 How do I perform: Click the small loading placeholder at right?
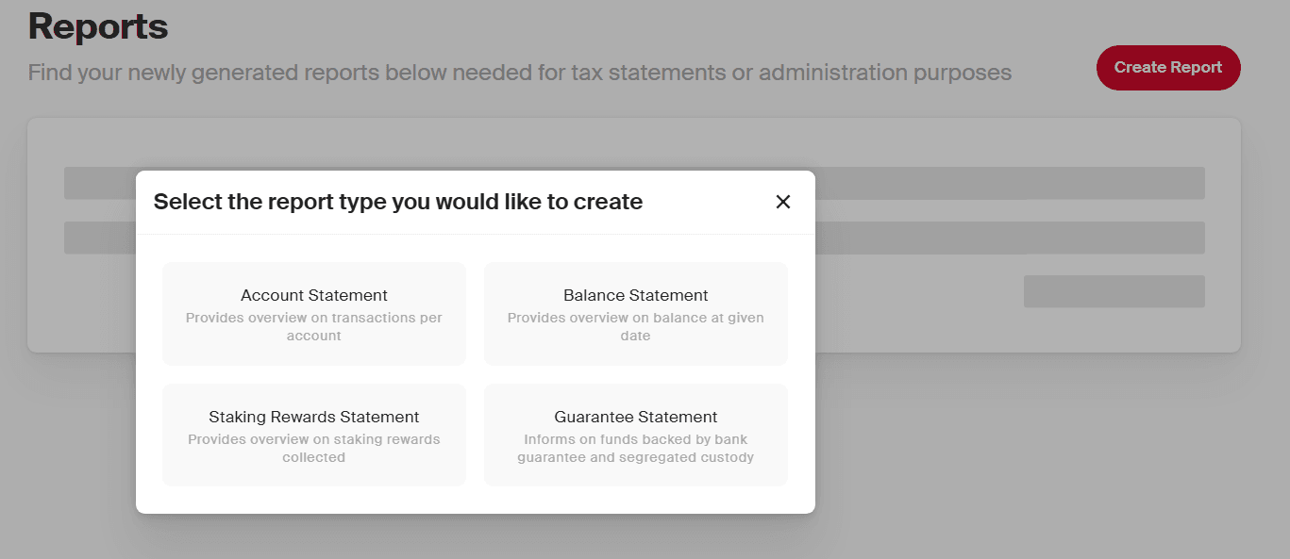1114,291
